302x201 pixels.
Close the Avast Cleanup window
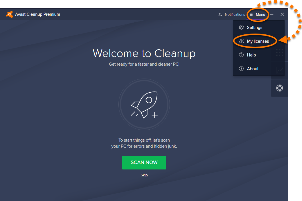(x=282, y=15)
